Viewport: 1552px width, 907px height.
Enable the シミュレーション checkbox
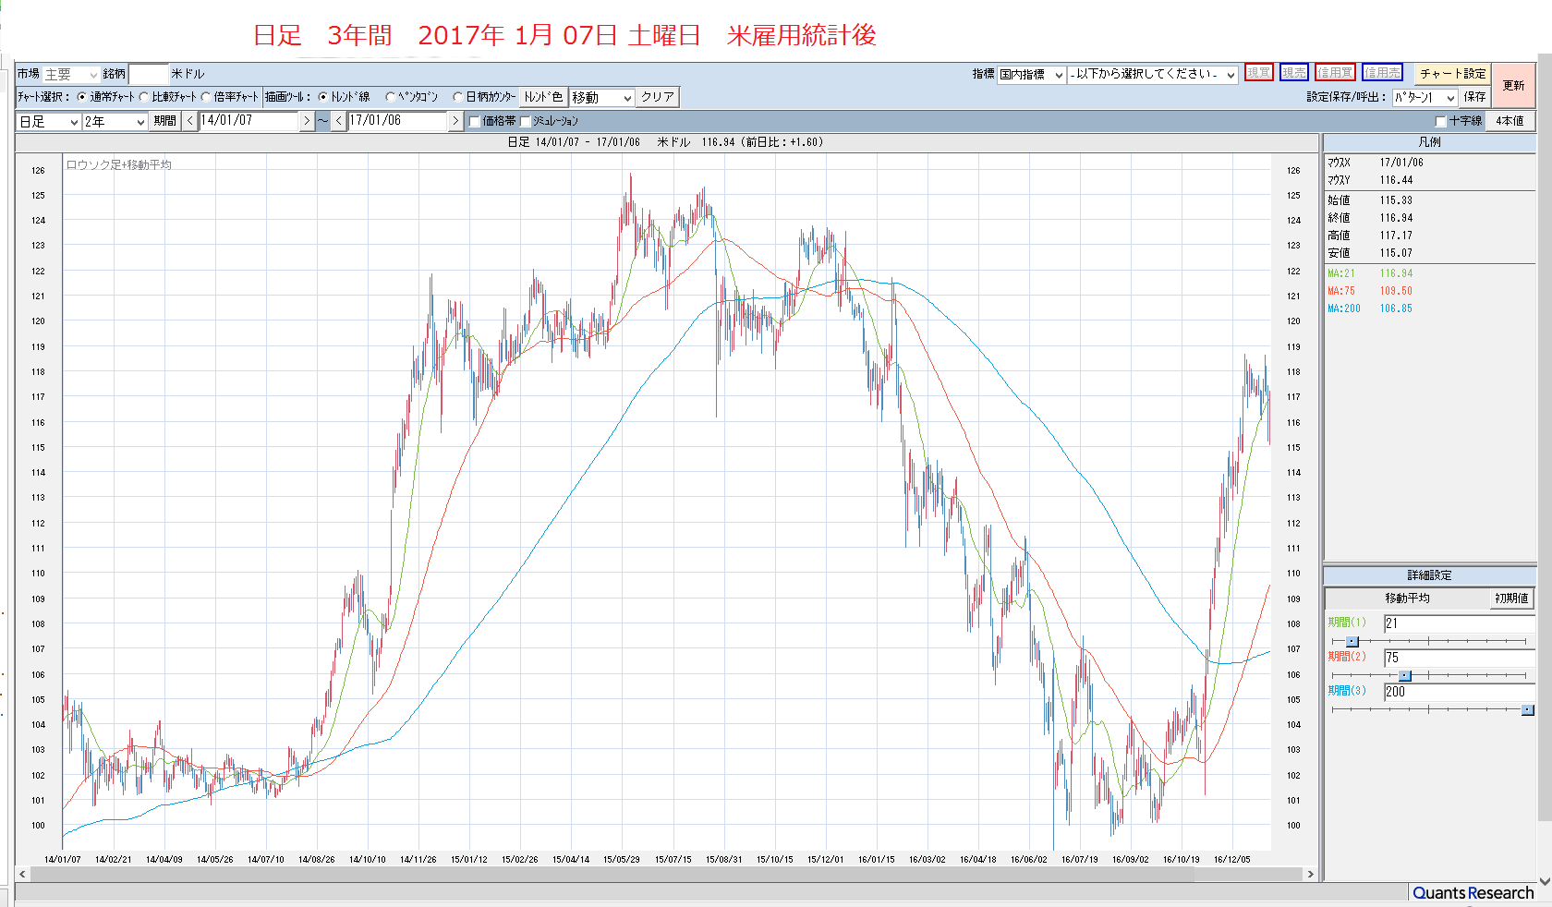(526, 121)
